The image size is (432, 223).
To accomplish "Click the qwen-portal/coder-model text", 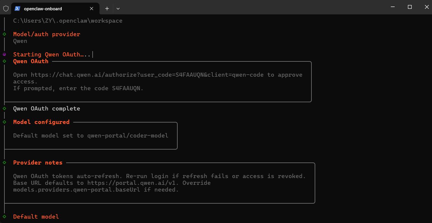I will coord(128,135).
